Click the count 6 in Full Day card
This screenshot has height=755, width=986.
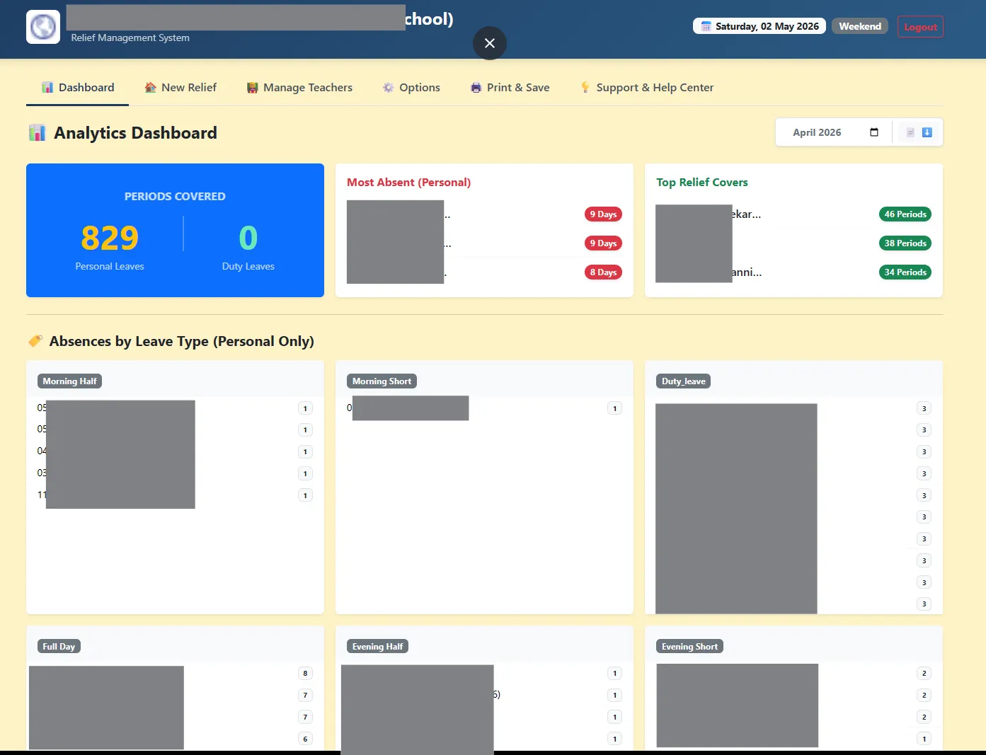305,739
